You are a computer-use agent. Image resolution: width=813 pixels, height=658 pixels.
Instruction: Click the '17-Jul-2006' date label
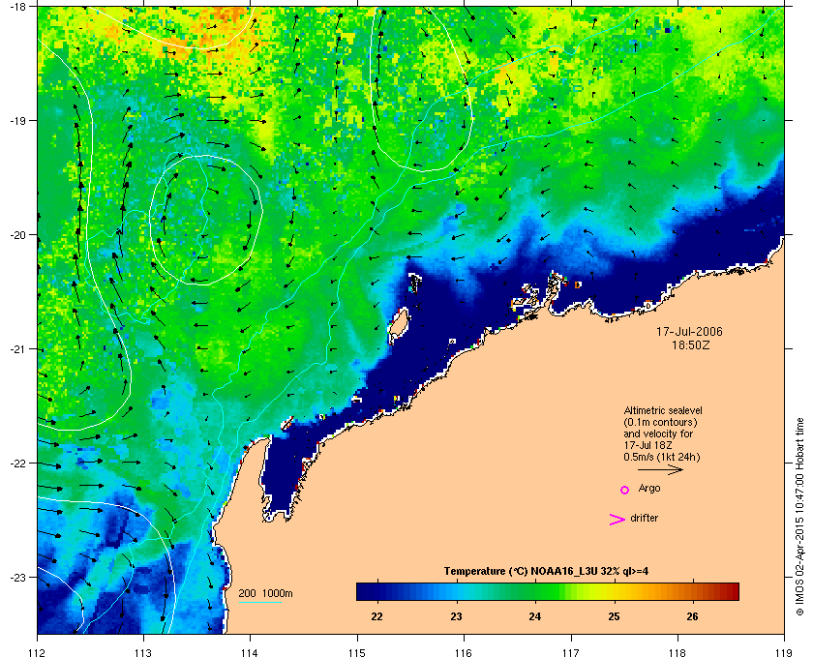coord(689,331)
